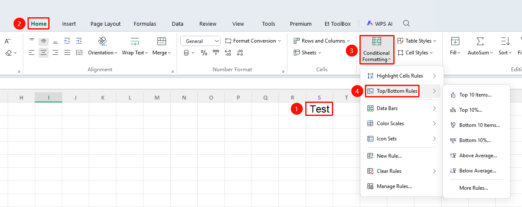Click the Merge cells icon
Image resolution: width=522 pixels, height=207 pixels.
coord(161,41)
